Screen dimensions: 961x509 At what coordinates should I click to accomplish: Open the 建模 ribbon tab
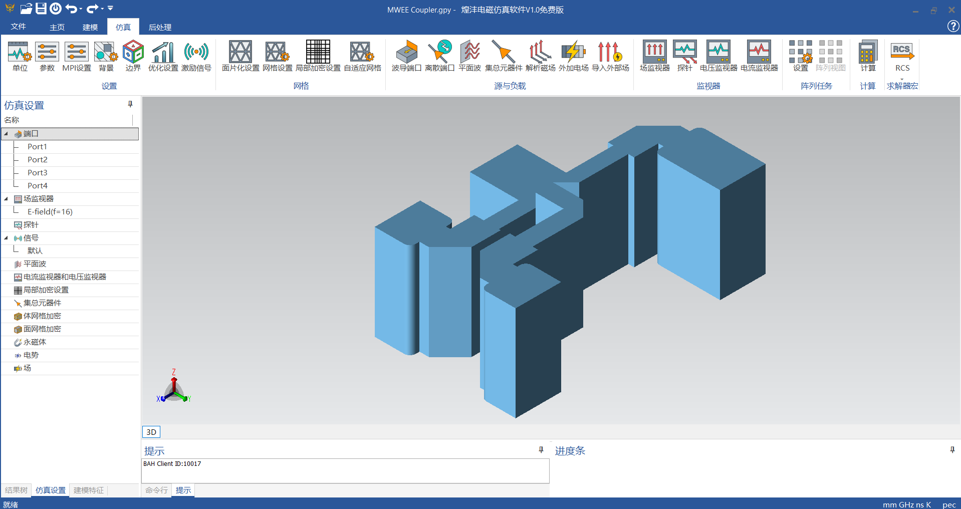pos(90,27)
